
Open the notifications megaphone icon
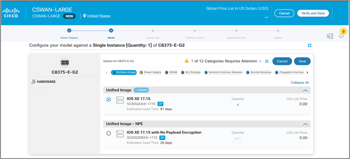pyautogui.click(x=341, y=36)
